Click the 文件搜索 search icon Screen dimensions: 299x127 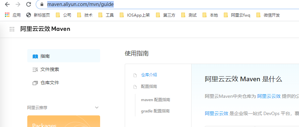click(x=35, y=70)
